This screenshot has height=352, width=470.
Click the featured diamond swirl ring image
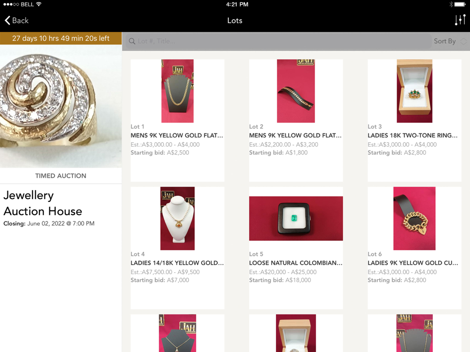[61, 106]
